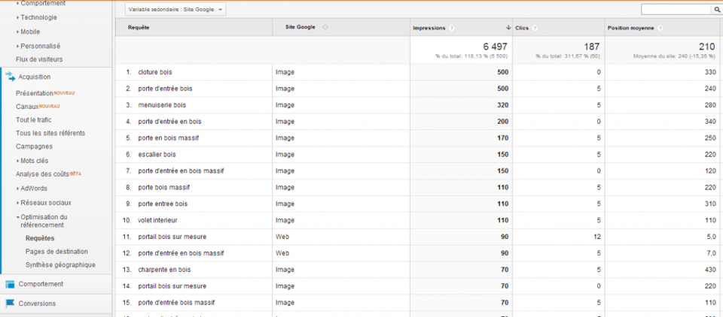Viewport: 723px width, 317px height.
Task: Select Synthèse géographique in sidebar
Action: [60, 264]
